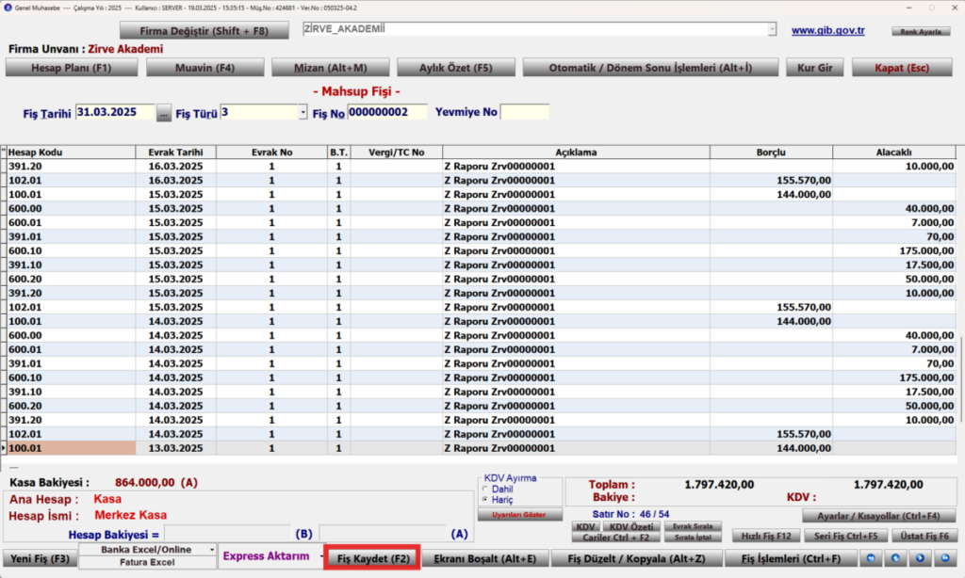Image resolution: width=965 pixels, height=578 pixels.
Task: Open the date picker beside Fiş Tarihi
Action: point(163,113)
